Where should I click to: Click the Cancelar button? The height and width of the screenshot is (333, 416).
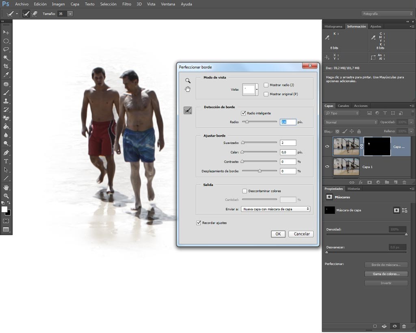click(301, 234)
